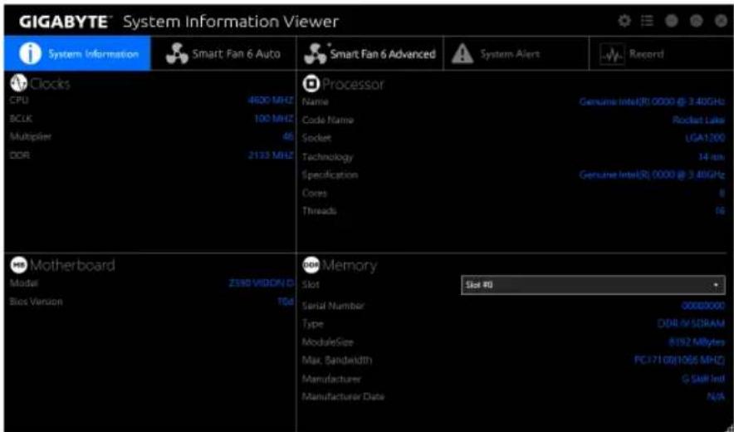
Task: Select the Cores count value
Action: click(x=722, y=193)
